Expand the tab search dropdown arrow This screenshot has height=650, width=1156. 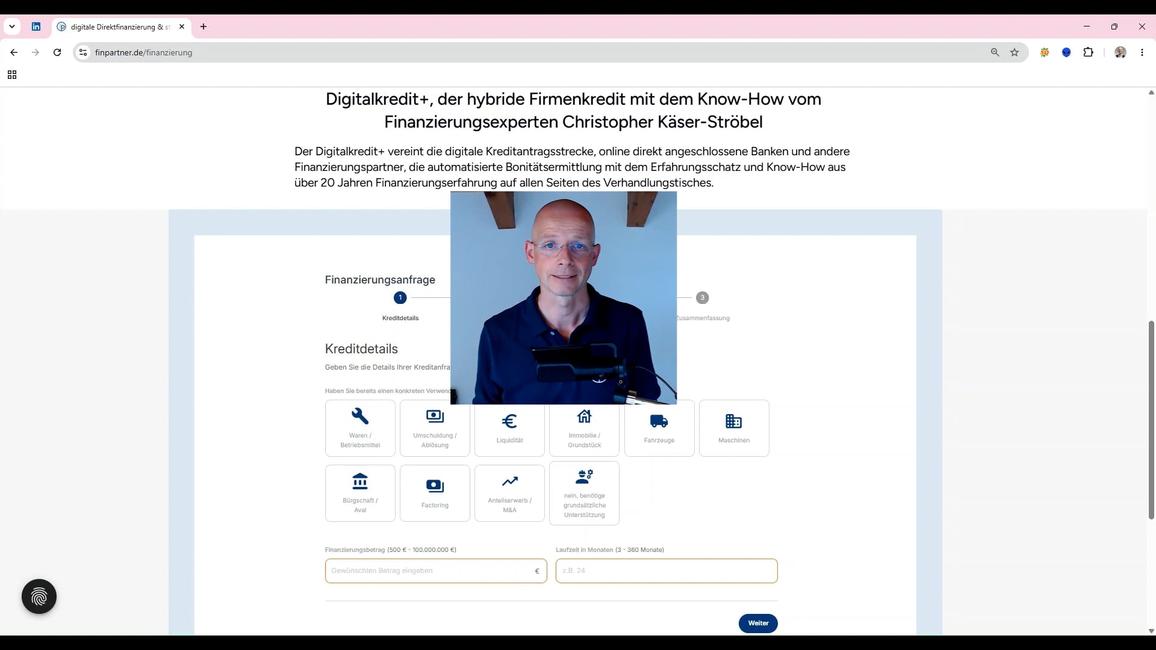12,26
